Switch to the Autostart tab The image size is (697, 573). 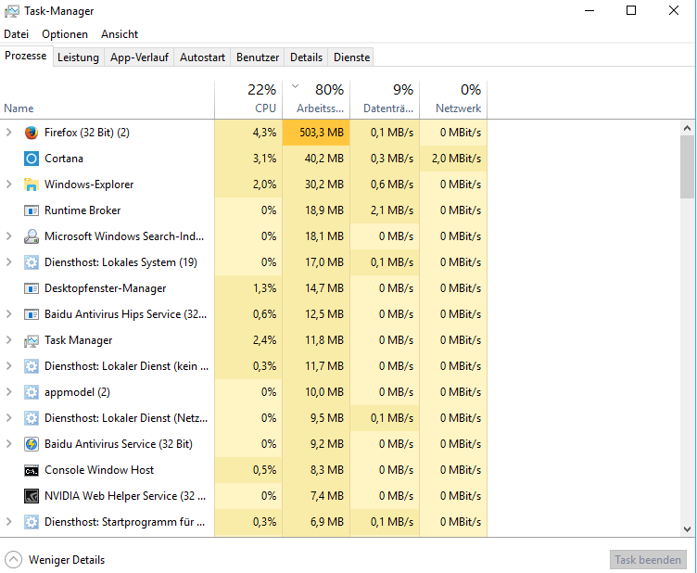pyautogui.click(x=202, y=57)
